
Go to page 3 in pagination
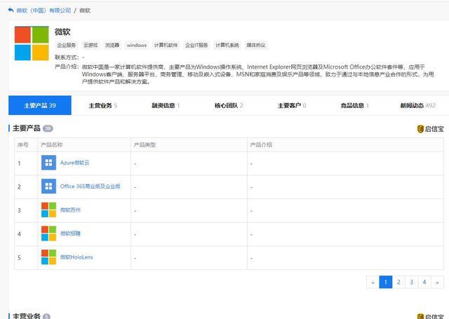(x=412, y=282)
